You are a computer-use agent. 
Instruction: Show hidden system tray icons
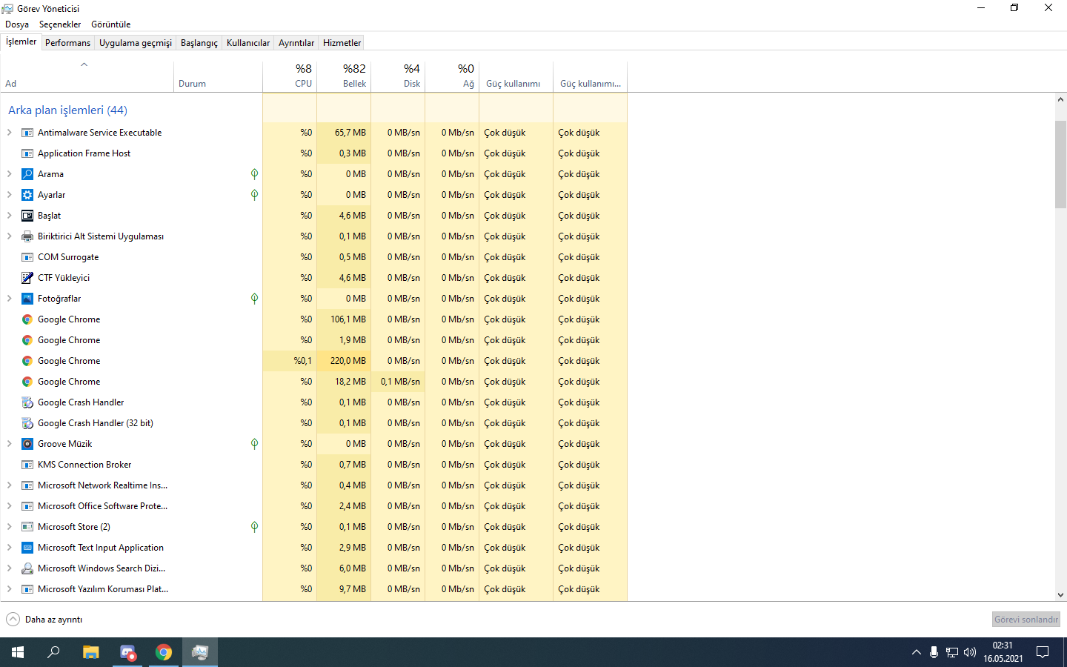[x=917, y=652]
